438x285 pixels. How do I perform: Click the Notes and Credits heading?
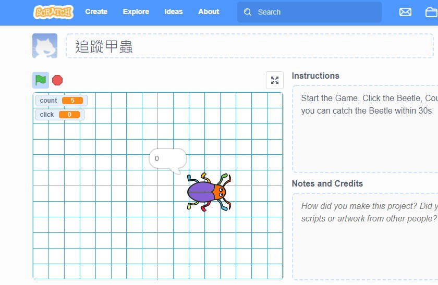point(327,183)
